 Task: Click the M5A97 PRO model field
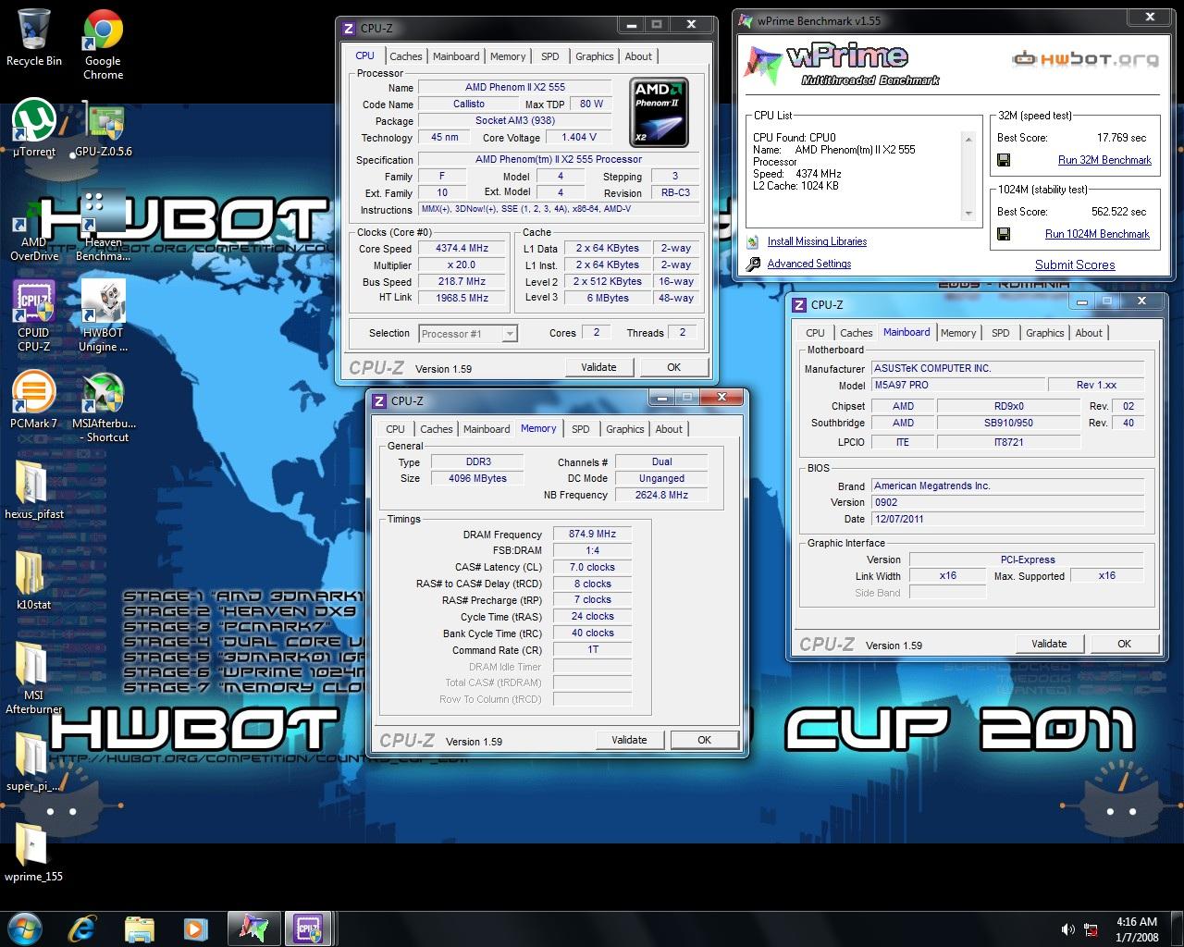(956, 385)
